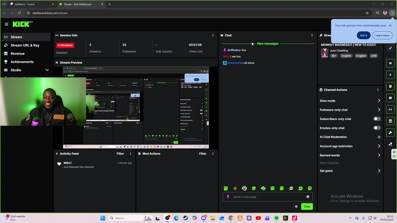Open the hamburger menu beside the Kick logo

click(7, 24)
